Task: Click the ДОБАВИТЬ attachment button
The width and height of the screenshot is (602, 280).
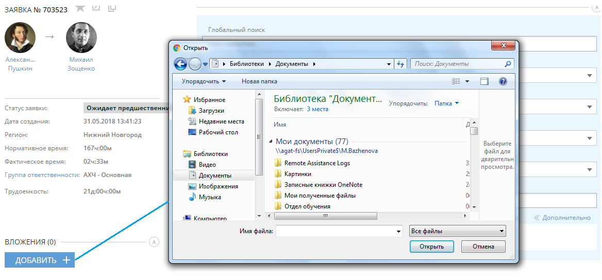Action: [40, 260]
